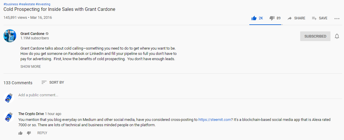Click the '133 Comments' count
This screenshot has width=344, height=140.
[18, 83]
